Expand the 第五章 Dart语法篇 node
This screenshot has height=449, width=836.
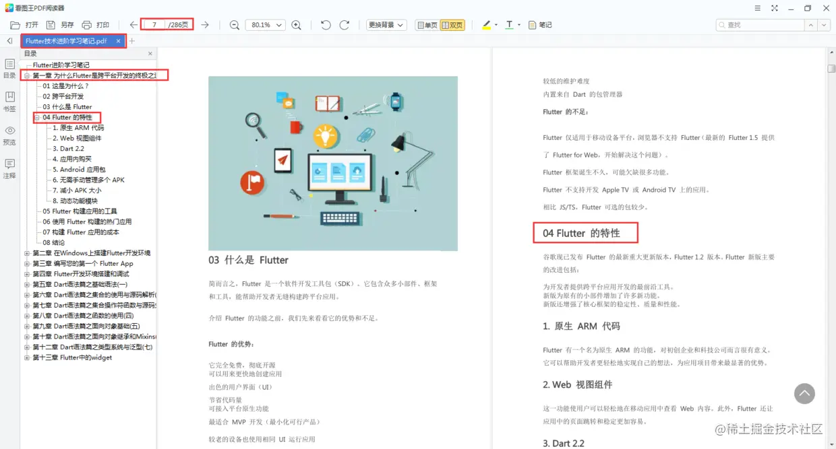(x=27, y=285)
